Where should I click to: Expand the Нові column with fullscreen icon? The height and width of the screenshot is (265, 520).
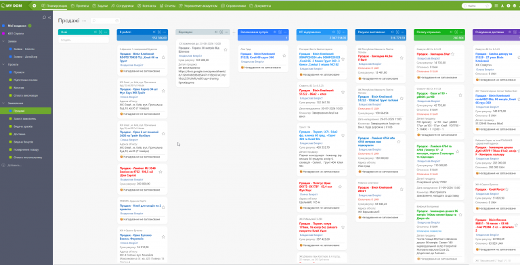pyautogui.click(x=100, y=32)
